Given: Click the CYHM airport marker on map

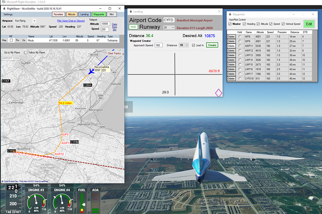Looking at the screenshot, I should [x=74, y=142].
